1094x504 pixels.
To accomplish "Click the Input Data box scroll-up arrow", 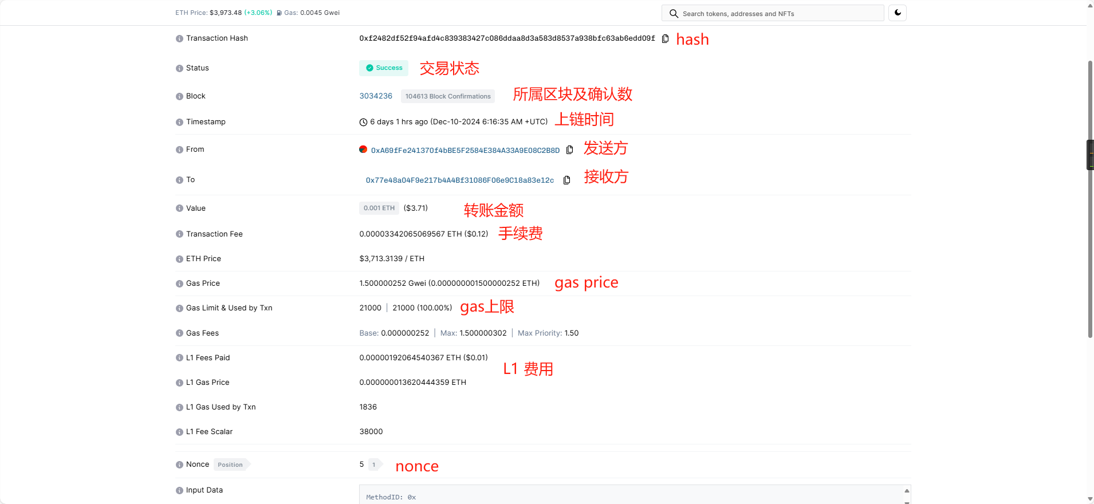I will (x=907, y=491).
